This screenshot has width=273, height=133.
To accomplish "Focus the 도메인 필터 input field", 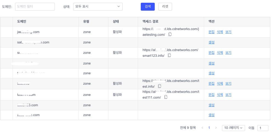I will (35, 7).
